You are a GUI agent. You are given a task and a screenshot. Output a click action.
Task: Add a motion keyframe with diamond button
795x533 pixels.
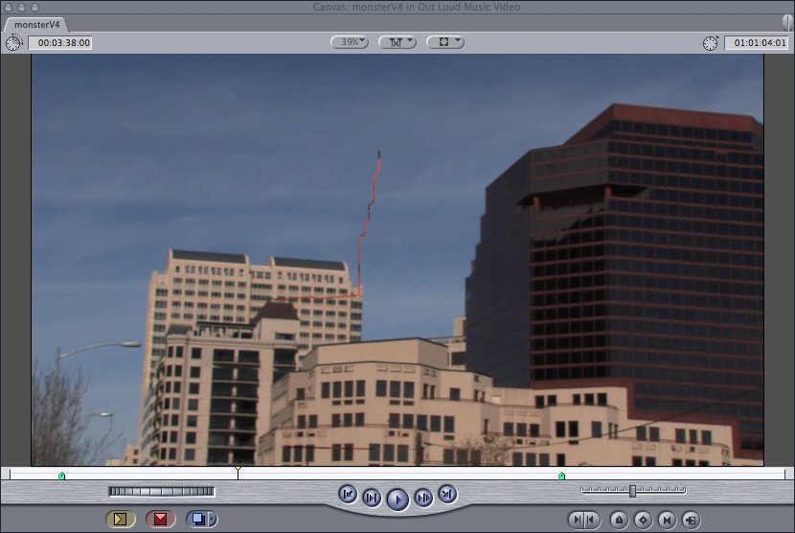643,520
